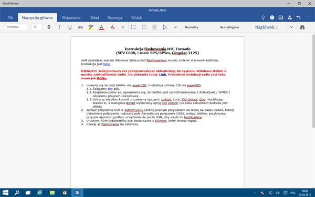Click the network icon in system tray
This screenshot has width=315, height=197.
click(x=270, y=193)
